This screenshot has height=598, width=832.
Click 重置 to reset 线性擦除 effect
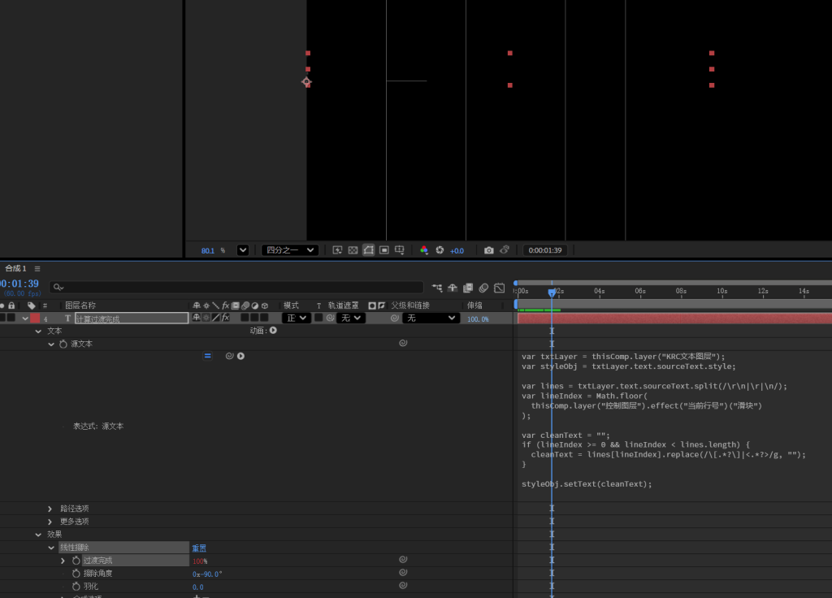(x=199, y=548)
